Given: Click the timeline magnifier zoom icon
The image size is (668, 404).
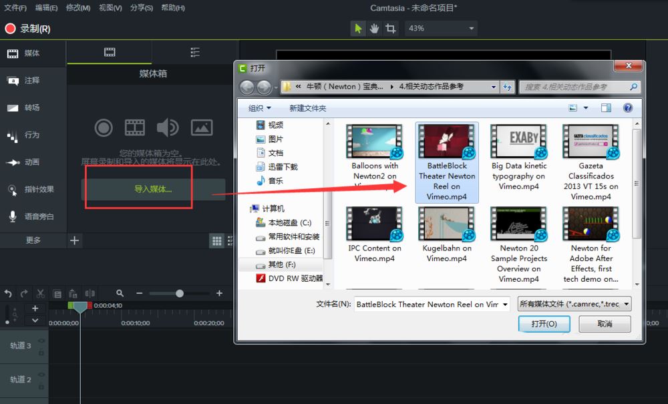Looking at the screenshot, I should coord(120,293).
